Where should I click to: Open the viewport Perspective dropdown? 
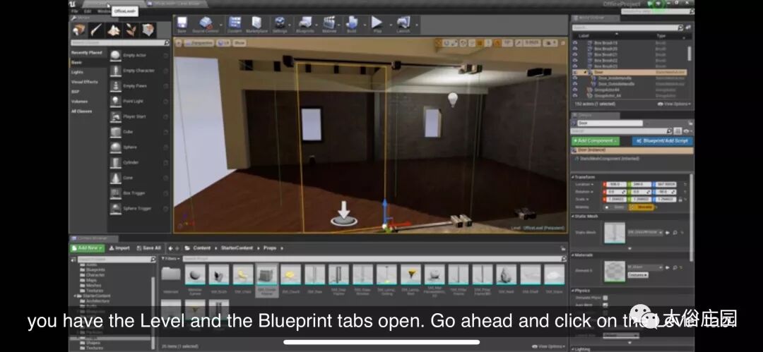(199, 43)
